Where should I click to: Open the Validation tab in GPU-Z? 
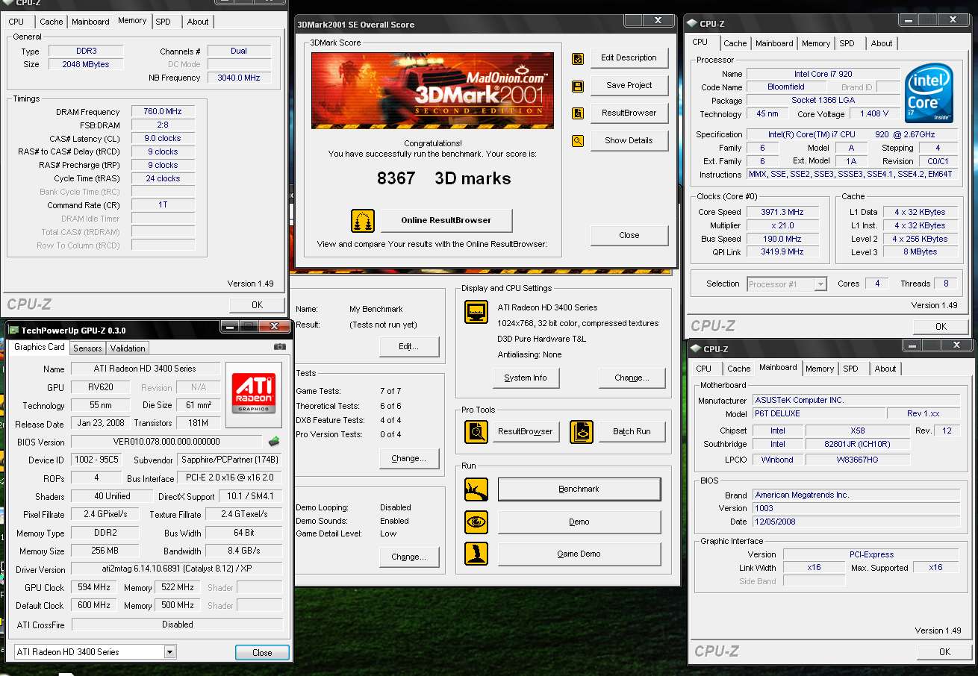click(x=128, y=348)
